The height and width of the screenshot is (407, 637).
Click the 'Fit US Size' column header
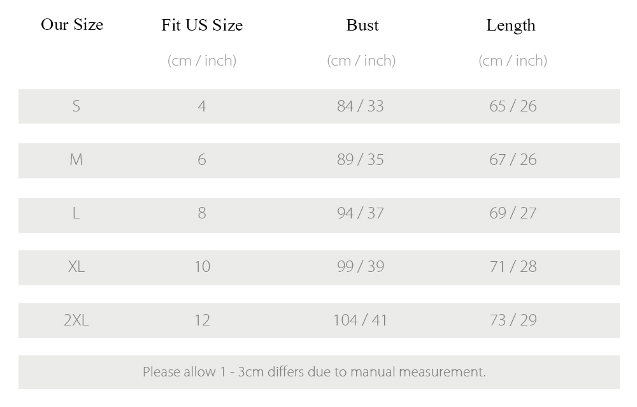coord(202,25)
